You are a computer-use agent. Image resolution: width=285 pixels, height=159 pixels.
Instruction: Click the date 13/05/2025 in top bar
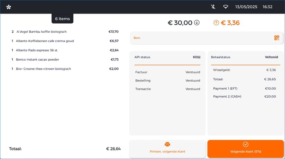pyautogui.click(x=246, y=7)
